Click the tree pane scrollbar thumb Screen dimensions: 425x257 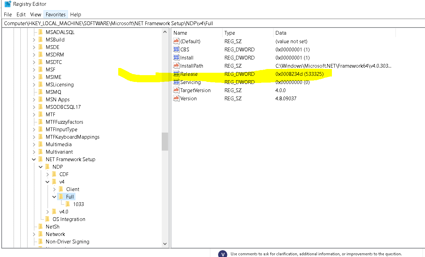click(165, 141)
